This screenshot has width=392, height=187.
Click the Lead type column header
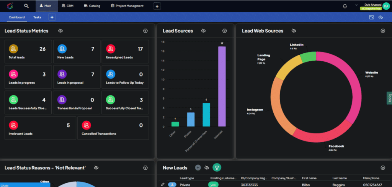(x=186, y=178)
